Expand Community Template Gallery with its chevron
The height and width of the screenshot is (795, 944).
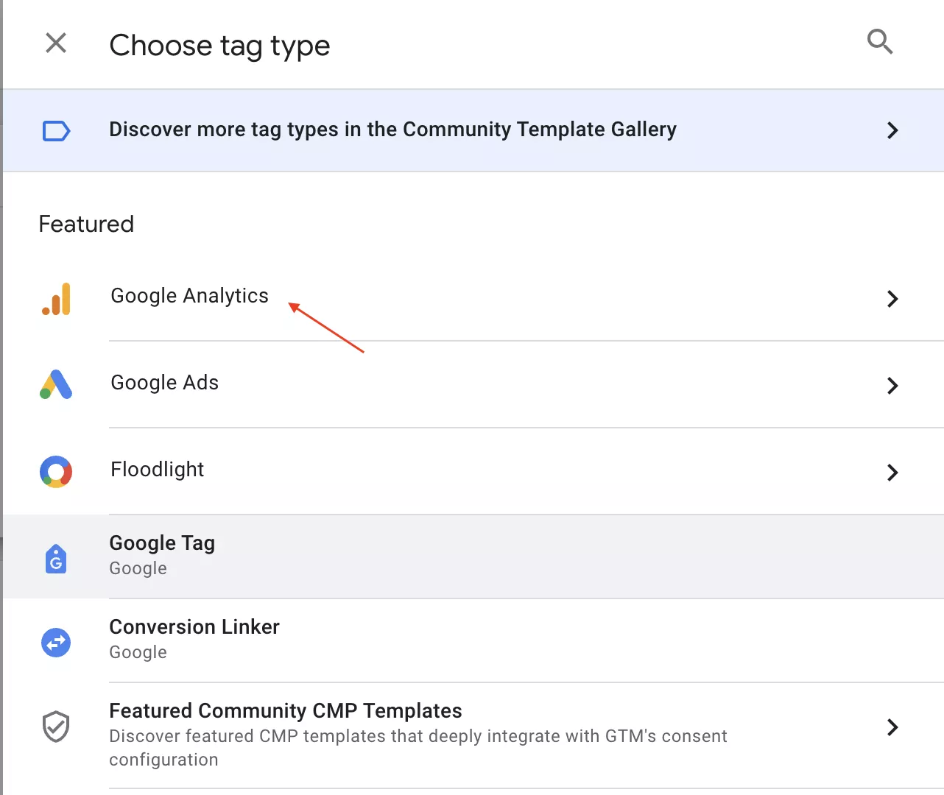(892, 130)
